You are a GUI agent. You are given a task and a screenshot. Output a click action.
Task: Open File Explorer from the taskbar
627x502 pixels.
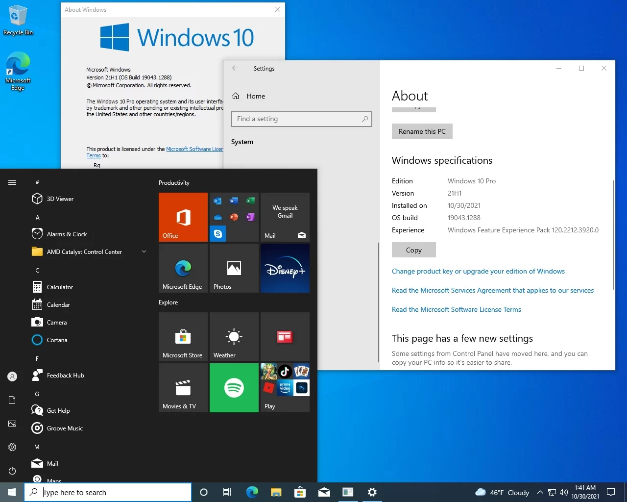pos(276,492)
